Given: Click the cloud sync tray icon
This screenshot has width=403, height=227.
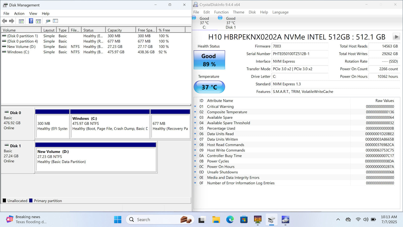Looking at the screenshot, I should click(348, 219).
